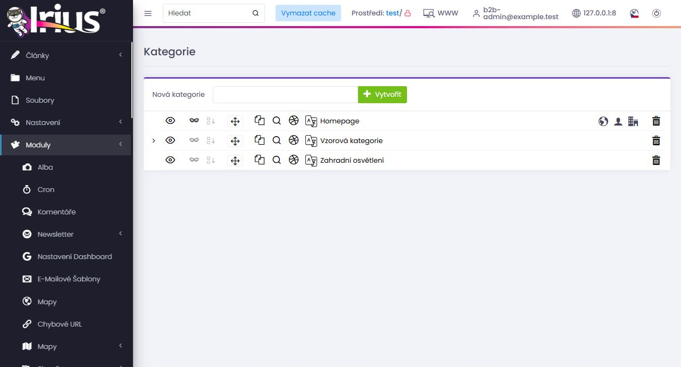Open translations for Zahradní osvětlení
Image resolution: width=681 pixels, height=367 pixels.
pyautogui.click(x=311, y=160)
